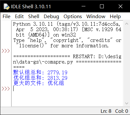Click the first >>> prompt marker
Image resolution: width=130 pixels, height=115 pixels.
6,51
